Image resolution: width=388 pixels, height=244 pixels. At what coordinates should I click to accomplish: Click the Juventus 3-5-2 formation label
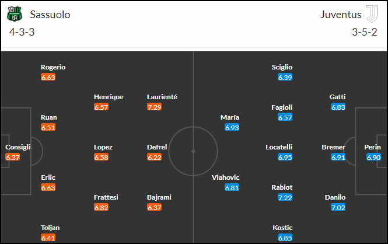pyautogui.click(x=365, y=32)
